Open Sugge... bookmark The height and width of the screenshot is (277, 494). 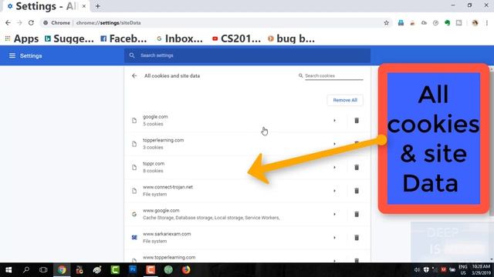(x=69, y=38)
